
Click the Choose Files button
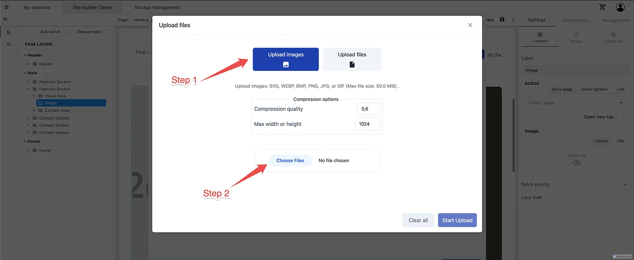(x=290, y=160)
